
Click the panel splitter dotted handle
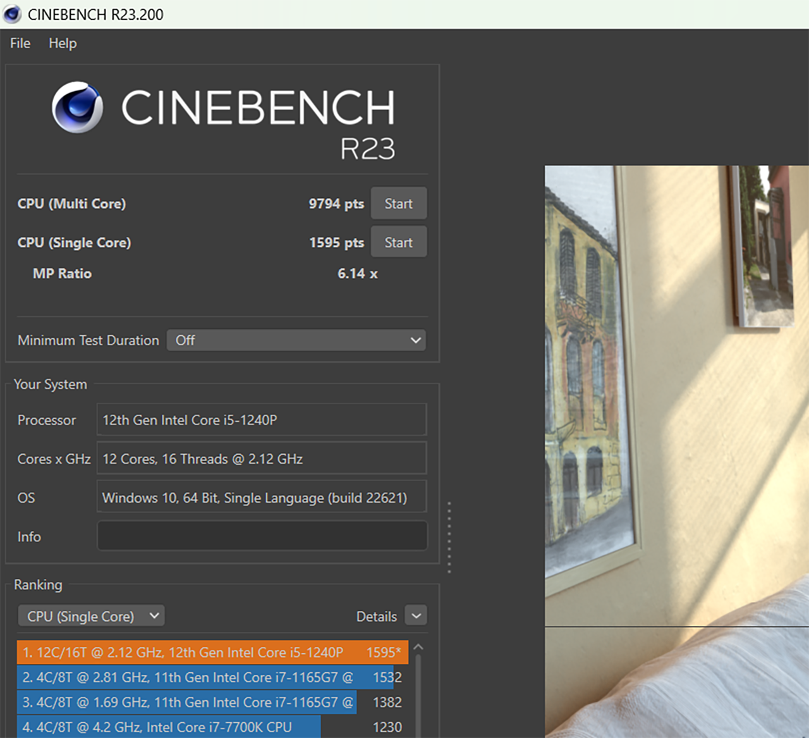pyautogui.click(x=449, y=537)
